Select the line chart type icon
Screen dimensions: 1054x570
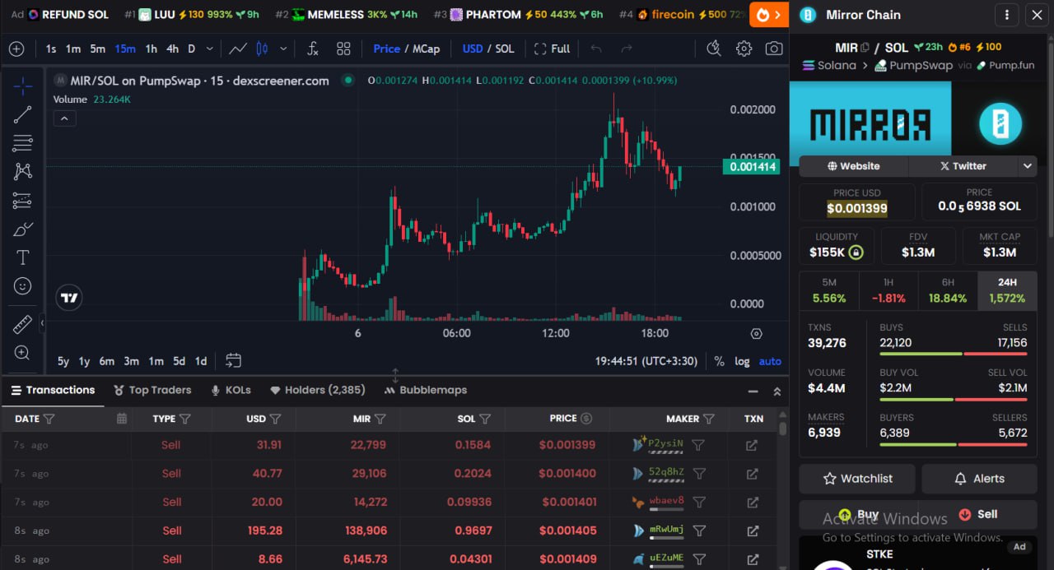coord(238,49)
